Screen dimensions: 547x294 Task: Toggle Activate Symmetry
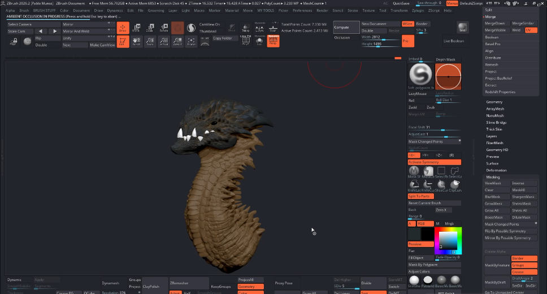(435, 162)
